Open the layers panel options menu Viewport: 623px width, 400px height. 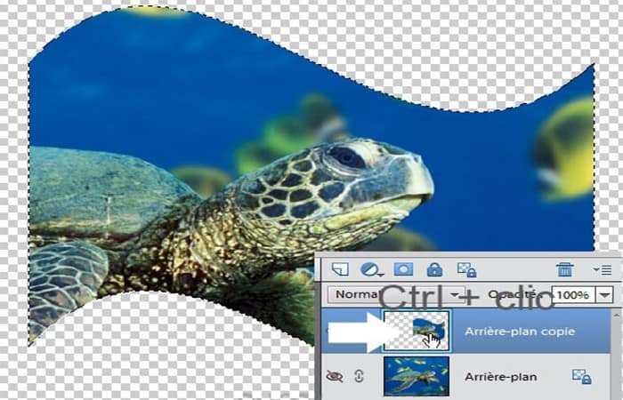click(x=603, y=270)
